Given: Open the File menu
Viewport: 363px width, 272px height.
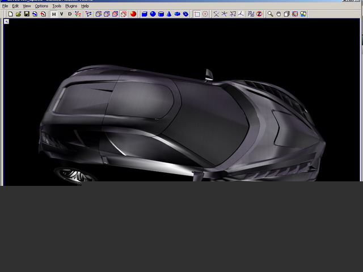Looking at the screenshot, I should [x=5, y=6].
